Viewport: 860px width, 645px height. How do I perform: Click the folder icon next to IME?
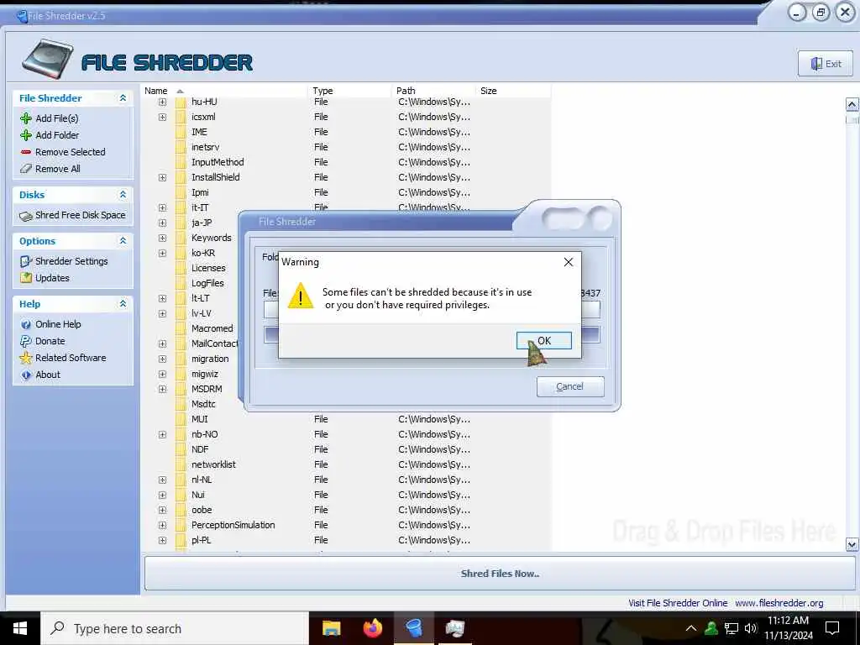coord(181,132)
